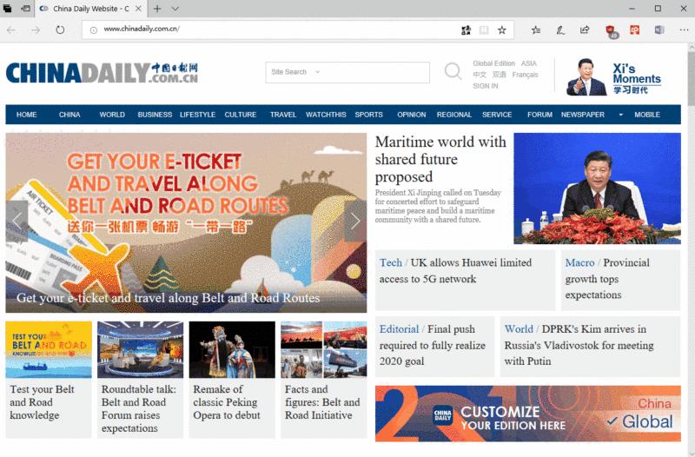The width and height of the screenshot is (695, 457).
Task: Click the Site Search input field
Action: [347, 72]
